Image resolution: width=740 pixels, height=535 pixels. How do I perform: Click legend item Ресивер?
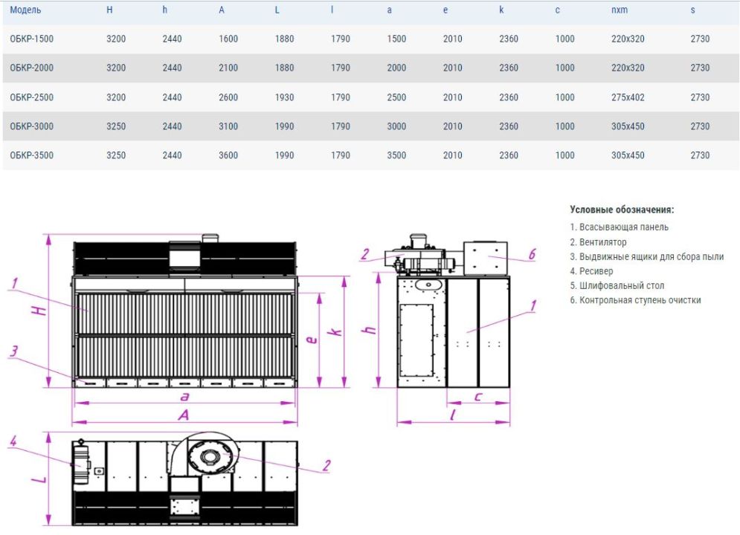coord(592,271)
